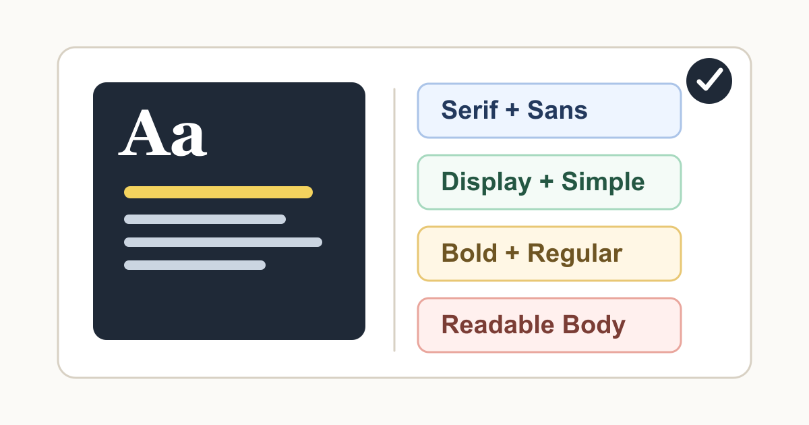Click the longest gray text line
This screenshot has width=809, height=425.
[222, 242]
